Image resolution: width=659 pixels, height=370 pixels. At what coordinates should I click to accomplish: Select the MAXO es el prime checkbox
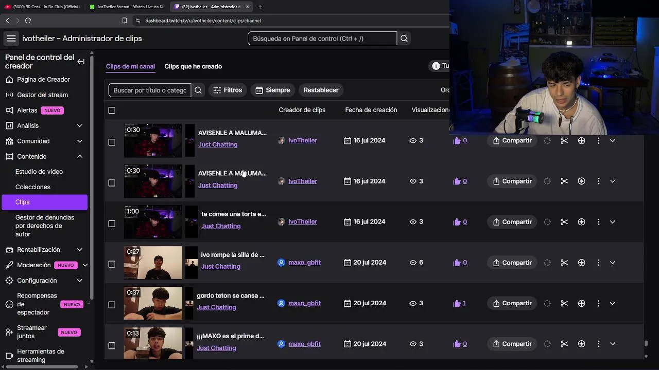112,345
